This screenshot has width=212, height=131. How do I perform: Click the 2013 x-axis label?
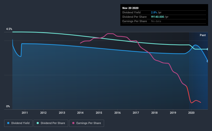[x=62, y=113]
